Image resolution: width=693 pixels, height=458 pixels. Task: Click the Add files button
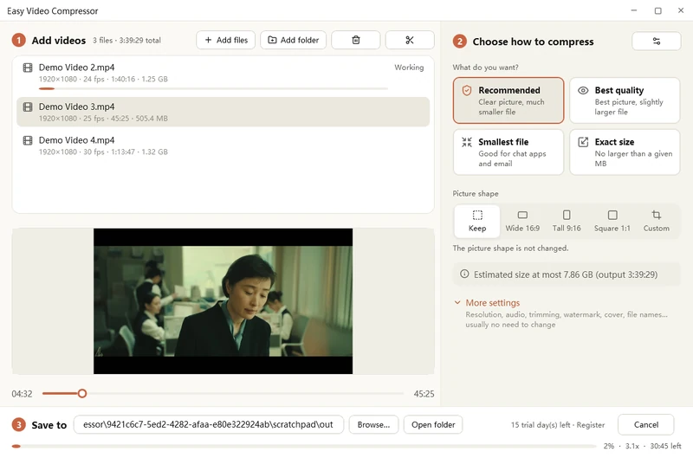pos(226,40)
